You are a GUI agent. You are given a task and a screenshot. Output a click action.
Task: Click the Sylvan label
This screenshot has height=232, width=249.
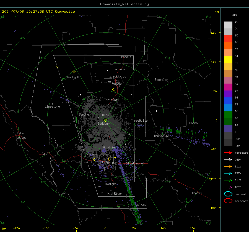point(106,82)
